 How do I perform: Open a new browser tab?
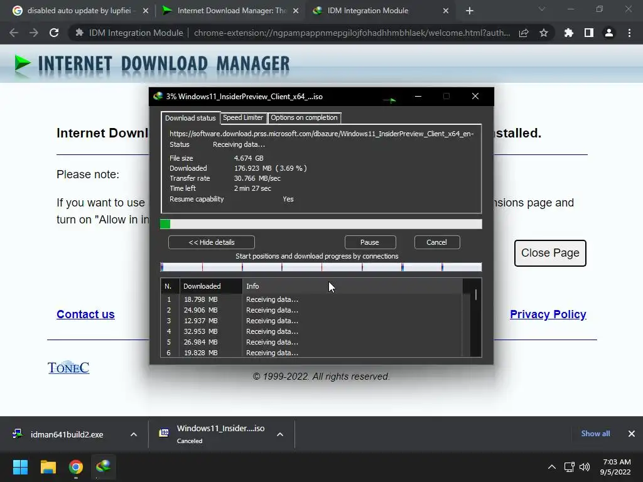pyautogui.click(x=470, y=11)
